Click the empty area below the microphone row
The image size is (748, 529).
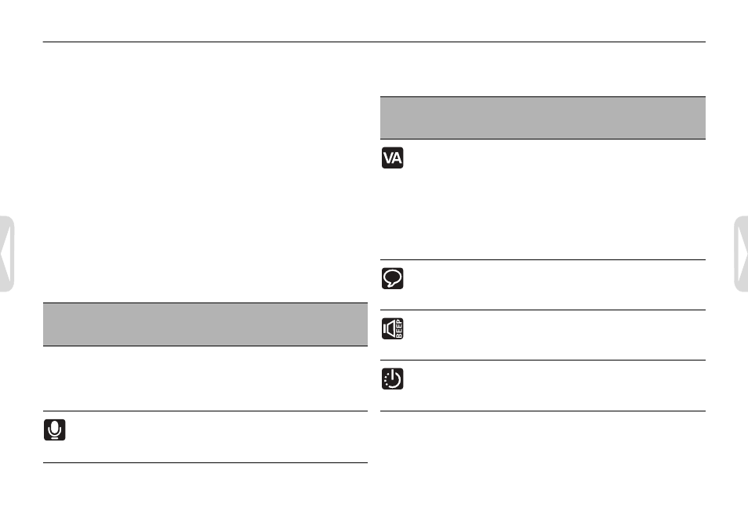click(x=205, y=494)
